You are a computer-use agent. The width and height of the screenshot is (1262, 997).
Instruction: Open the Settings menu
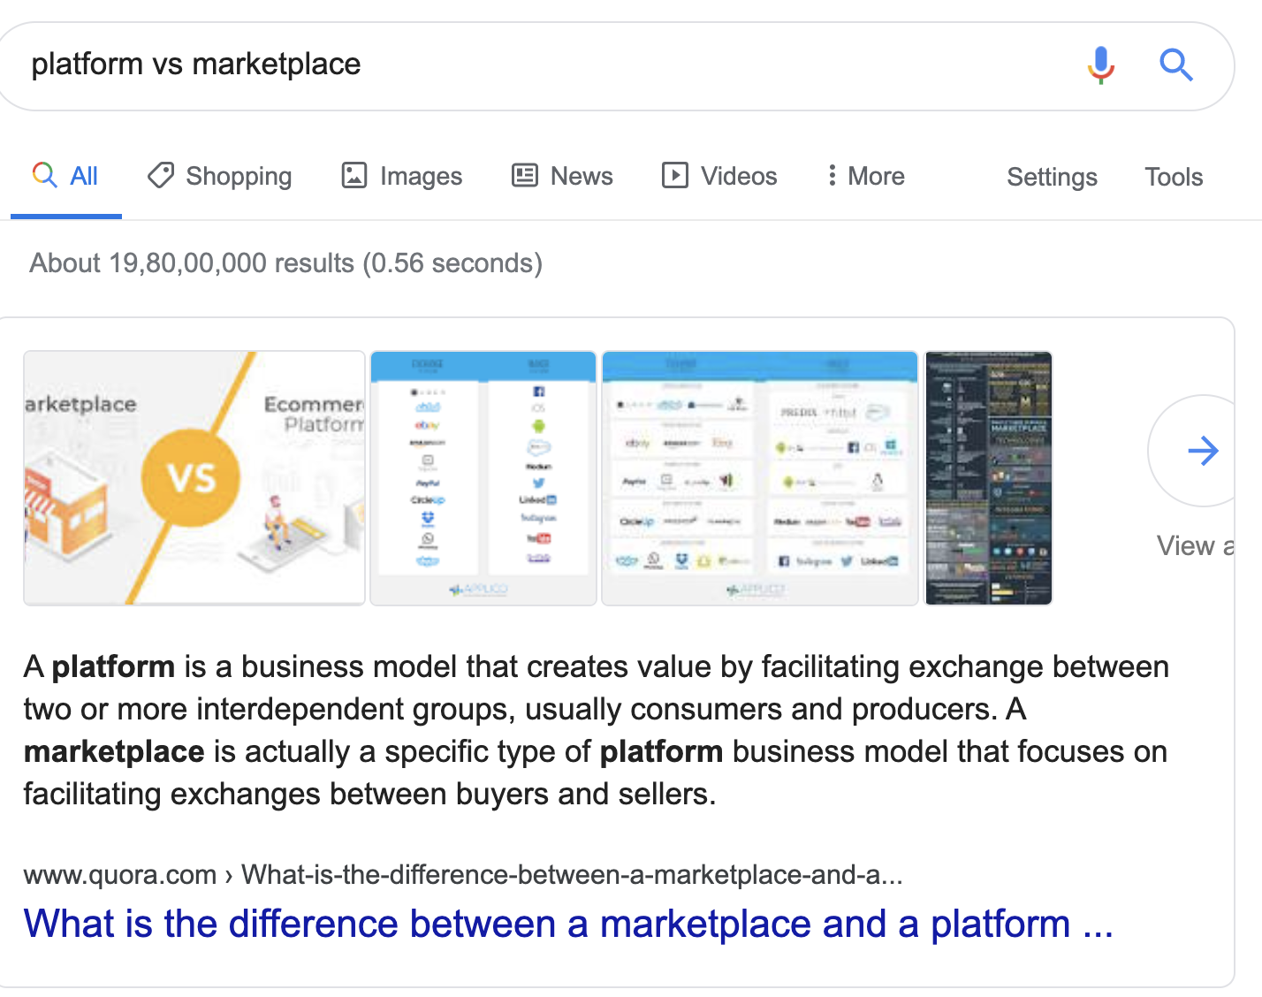click(x=1052, y=177)
